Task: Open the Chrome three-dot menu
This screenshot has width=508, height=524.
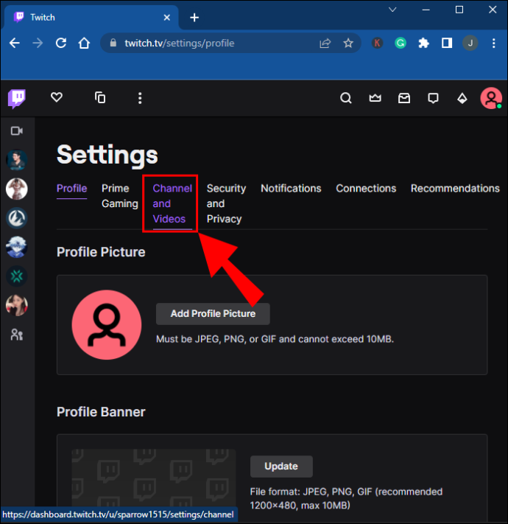Action: pyautogui.click(x=494, y=43)
